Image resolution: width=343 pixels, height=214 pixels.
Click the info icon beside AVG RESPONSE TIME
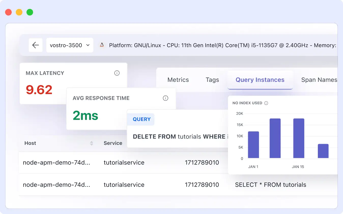(x=166, y=98)
